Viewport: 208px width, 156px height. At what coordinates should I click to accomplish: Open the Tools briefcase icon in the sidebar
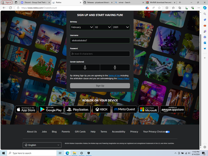pos(205,25)
